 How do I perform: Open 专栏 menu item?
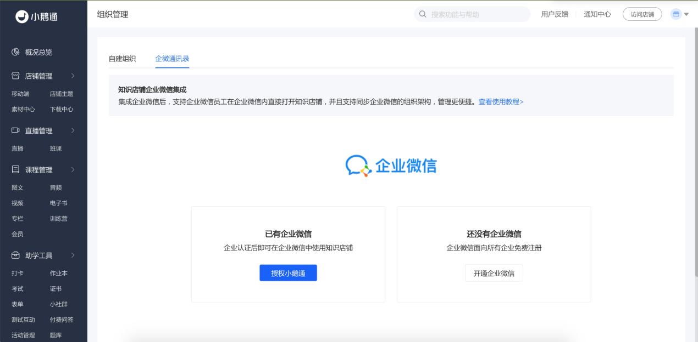18,218
